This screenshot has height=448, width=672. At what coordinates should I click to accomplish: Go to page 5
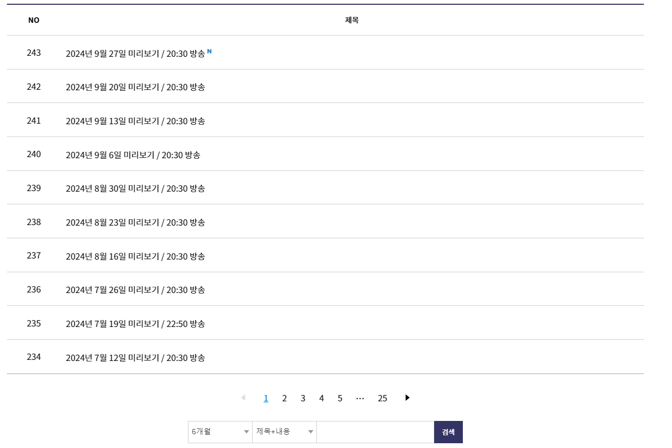[x=340, y=398]
